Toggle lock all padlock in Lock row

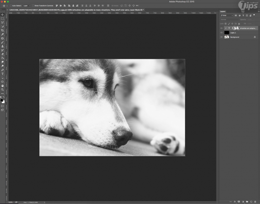click(239, 24)
